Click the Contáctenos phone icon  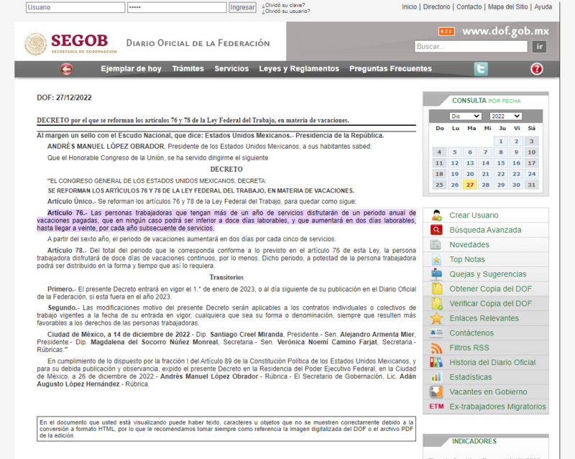[x=436, y=333]
